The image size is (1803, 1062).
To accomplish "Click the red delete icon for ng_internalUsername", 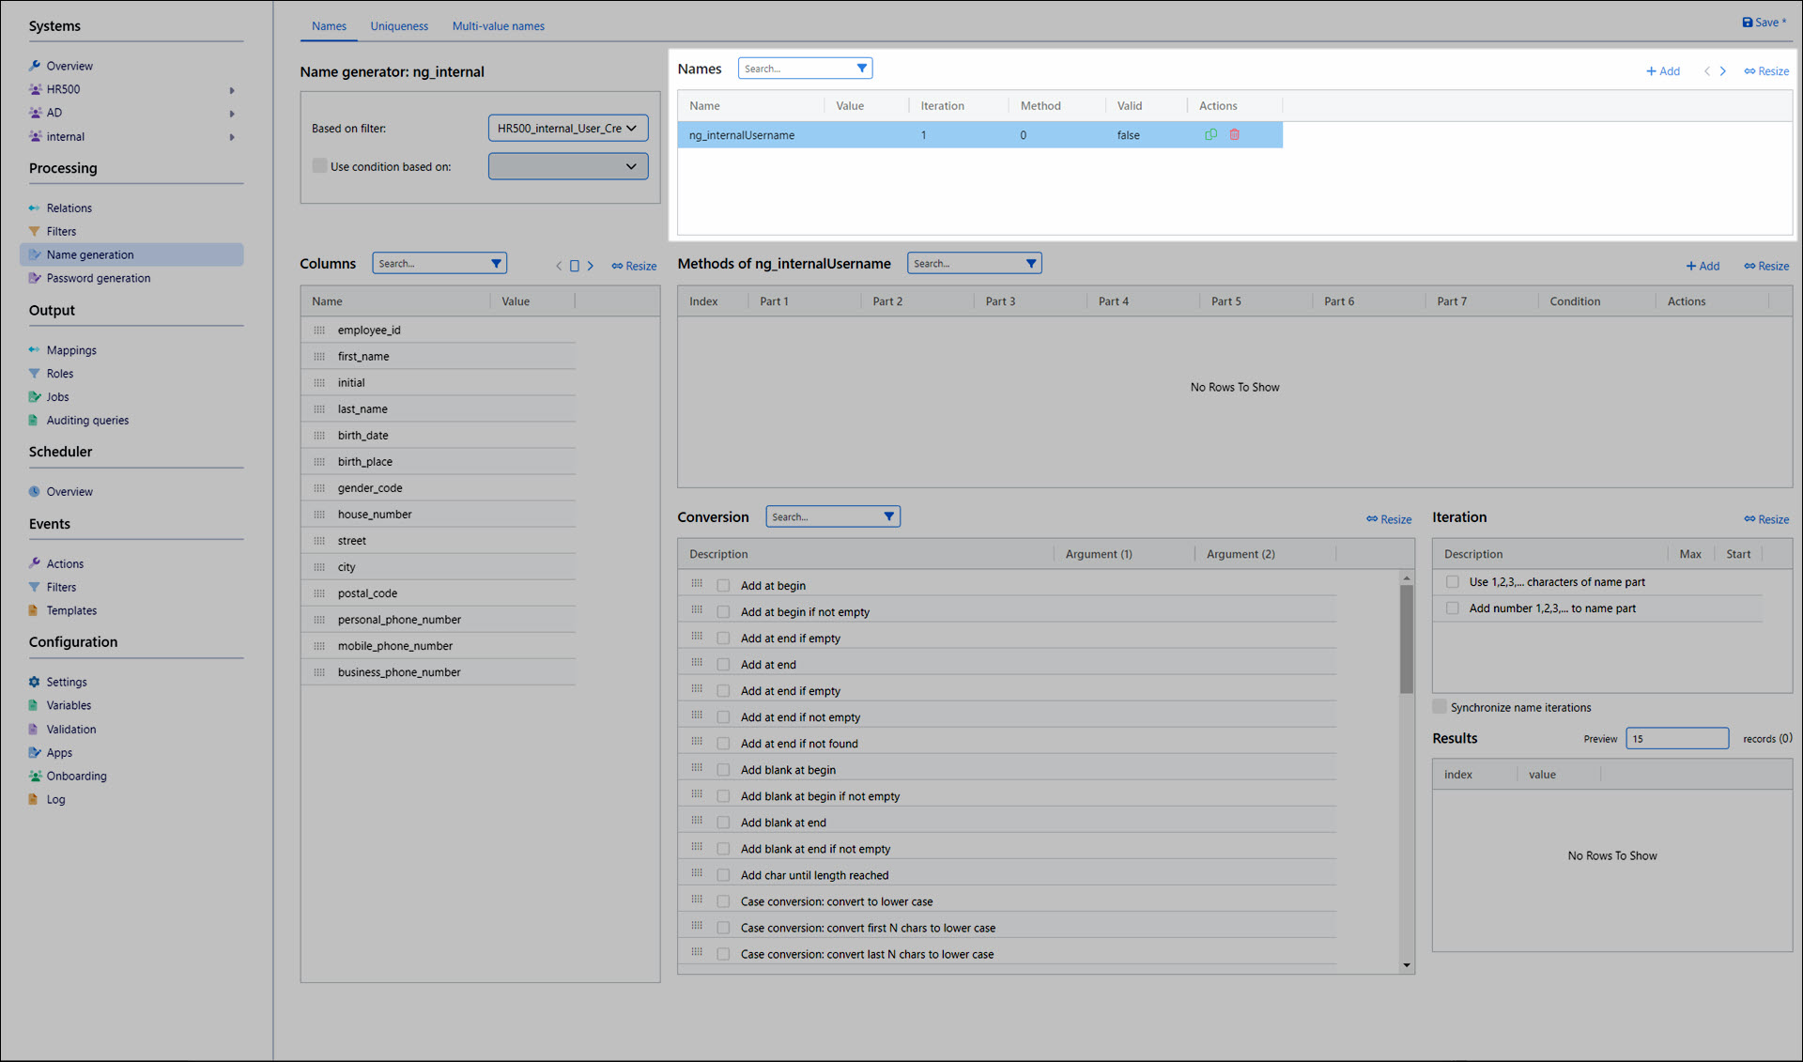I will coord(1234,135).
